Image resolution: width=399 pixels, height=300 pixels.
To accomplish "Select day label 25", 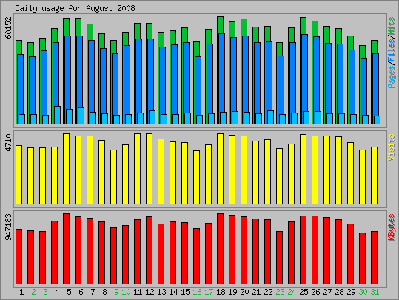I will tap(304, 292).
